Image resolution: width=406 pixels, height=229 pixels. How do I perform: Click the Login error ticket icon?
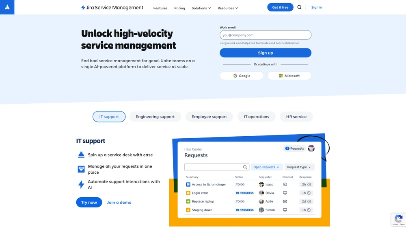pyautogui.click(x=188, y=193)
